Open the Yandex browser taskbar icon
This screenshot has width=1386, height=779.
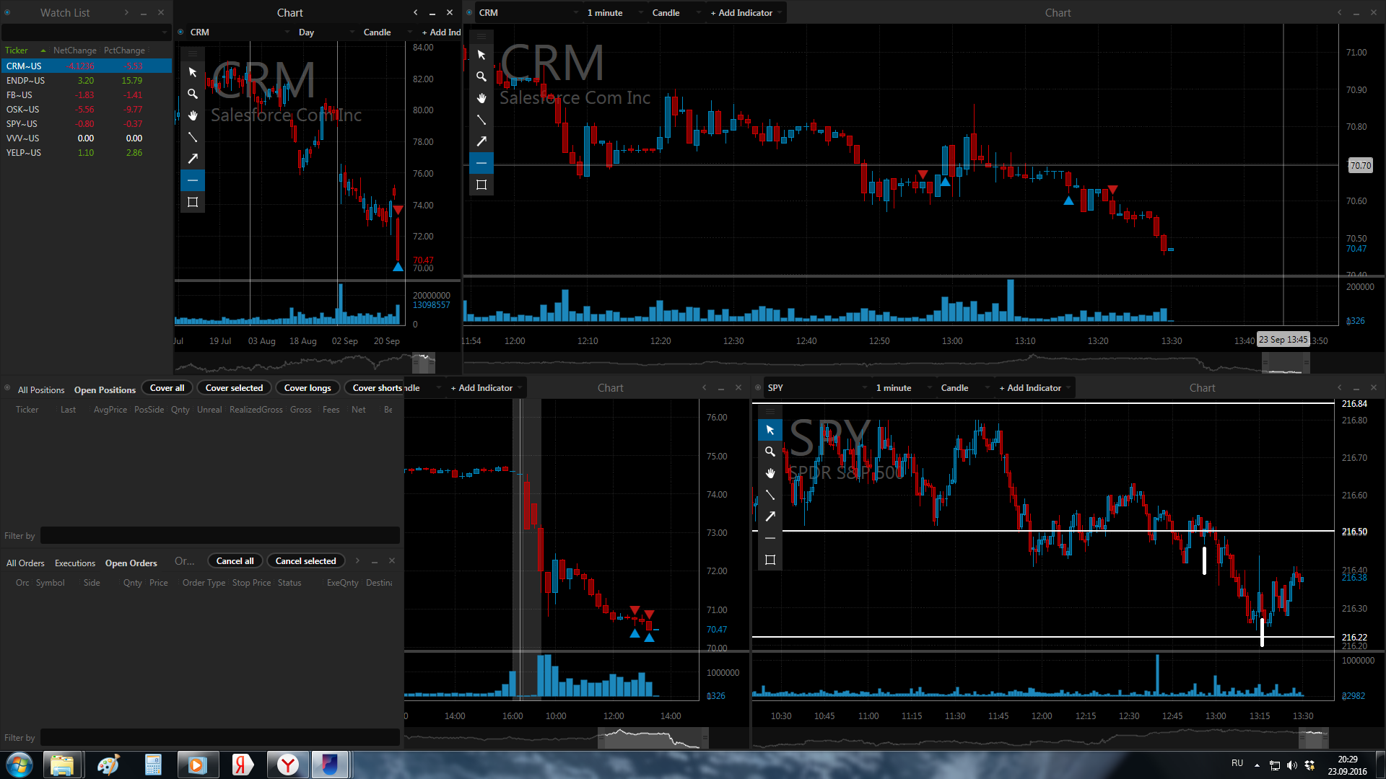288,765
